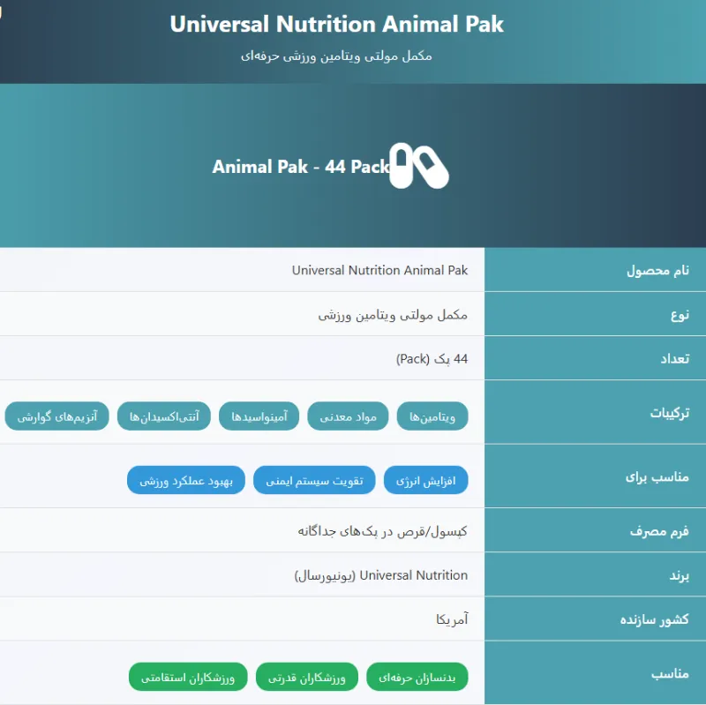This screenshot has height=705, width=706.
Task: Click the Universal Nutrition Animal Pak page title
Action: tap(336, 24)
